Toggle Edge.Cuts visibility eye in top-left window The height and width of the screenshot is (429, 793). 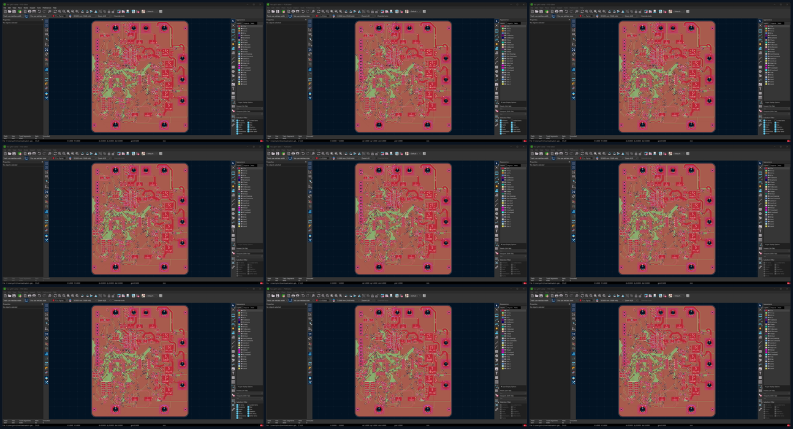pos(241,63)
